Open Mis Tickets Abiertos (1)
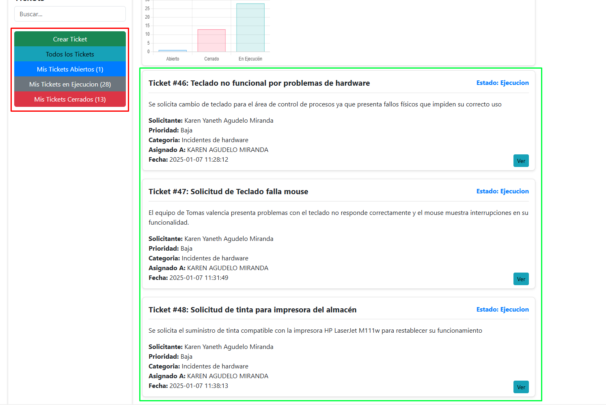Viewport: 606px width, 405px height. pyautogui.click(x=70, y=69)
